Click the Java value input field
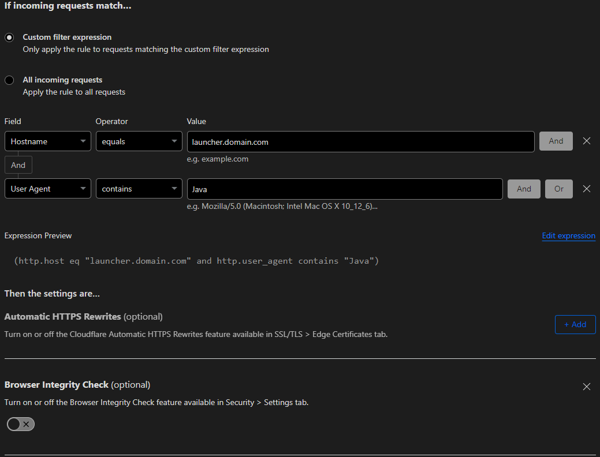The height and width of the screenshot is (457, 600). pyautogui.click(x=344, y=189)
